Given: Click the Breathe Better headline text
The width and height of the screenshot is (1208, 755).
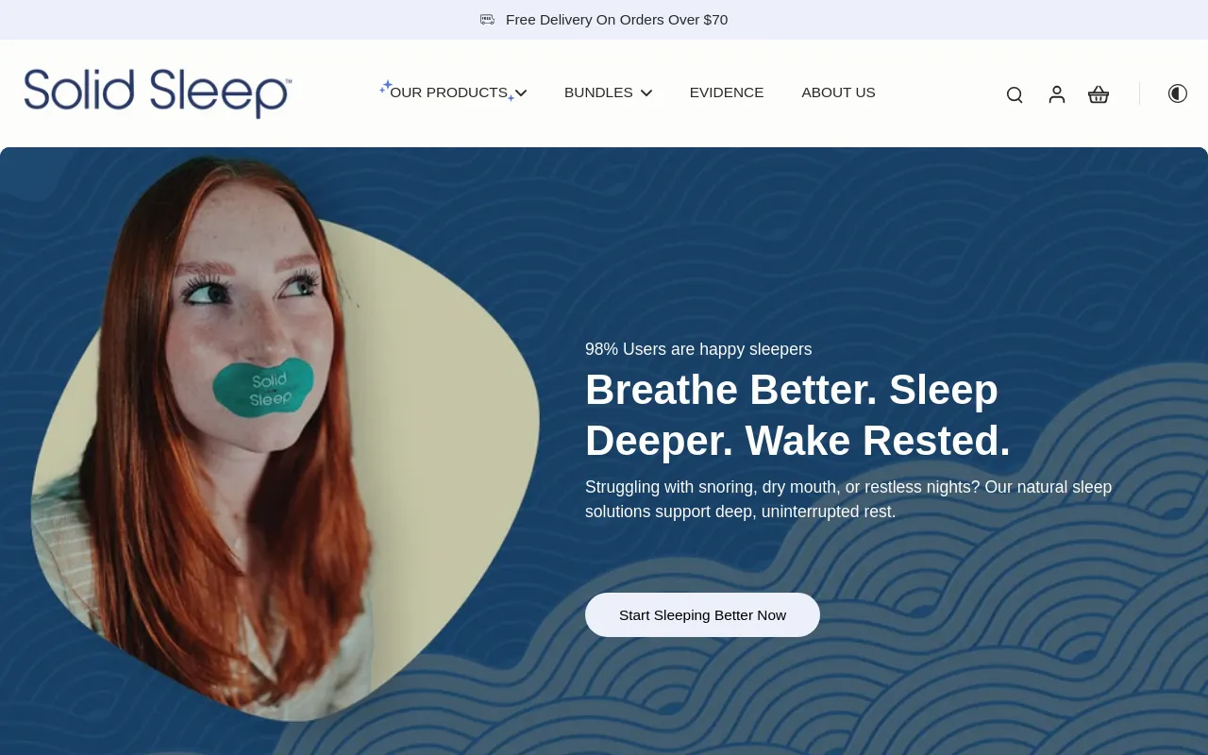Looking at the screenshot, I should point(797,415).
